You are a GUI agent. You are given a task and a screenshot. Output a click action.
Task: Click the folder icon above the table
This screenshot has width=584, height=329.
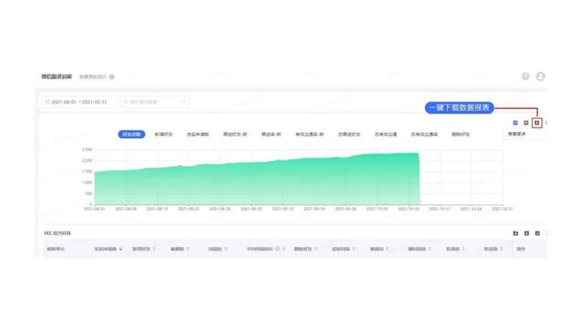pos(516,233)
